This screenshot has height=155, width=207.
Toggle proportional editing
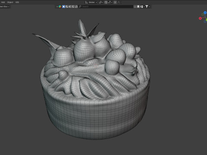tap(115, 2)
